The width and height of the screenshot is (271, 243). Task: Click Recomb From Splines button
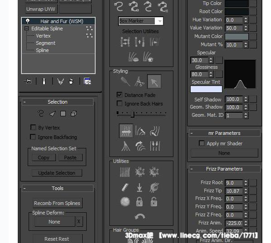point(57,203)
